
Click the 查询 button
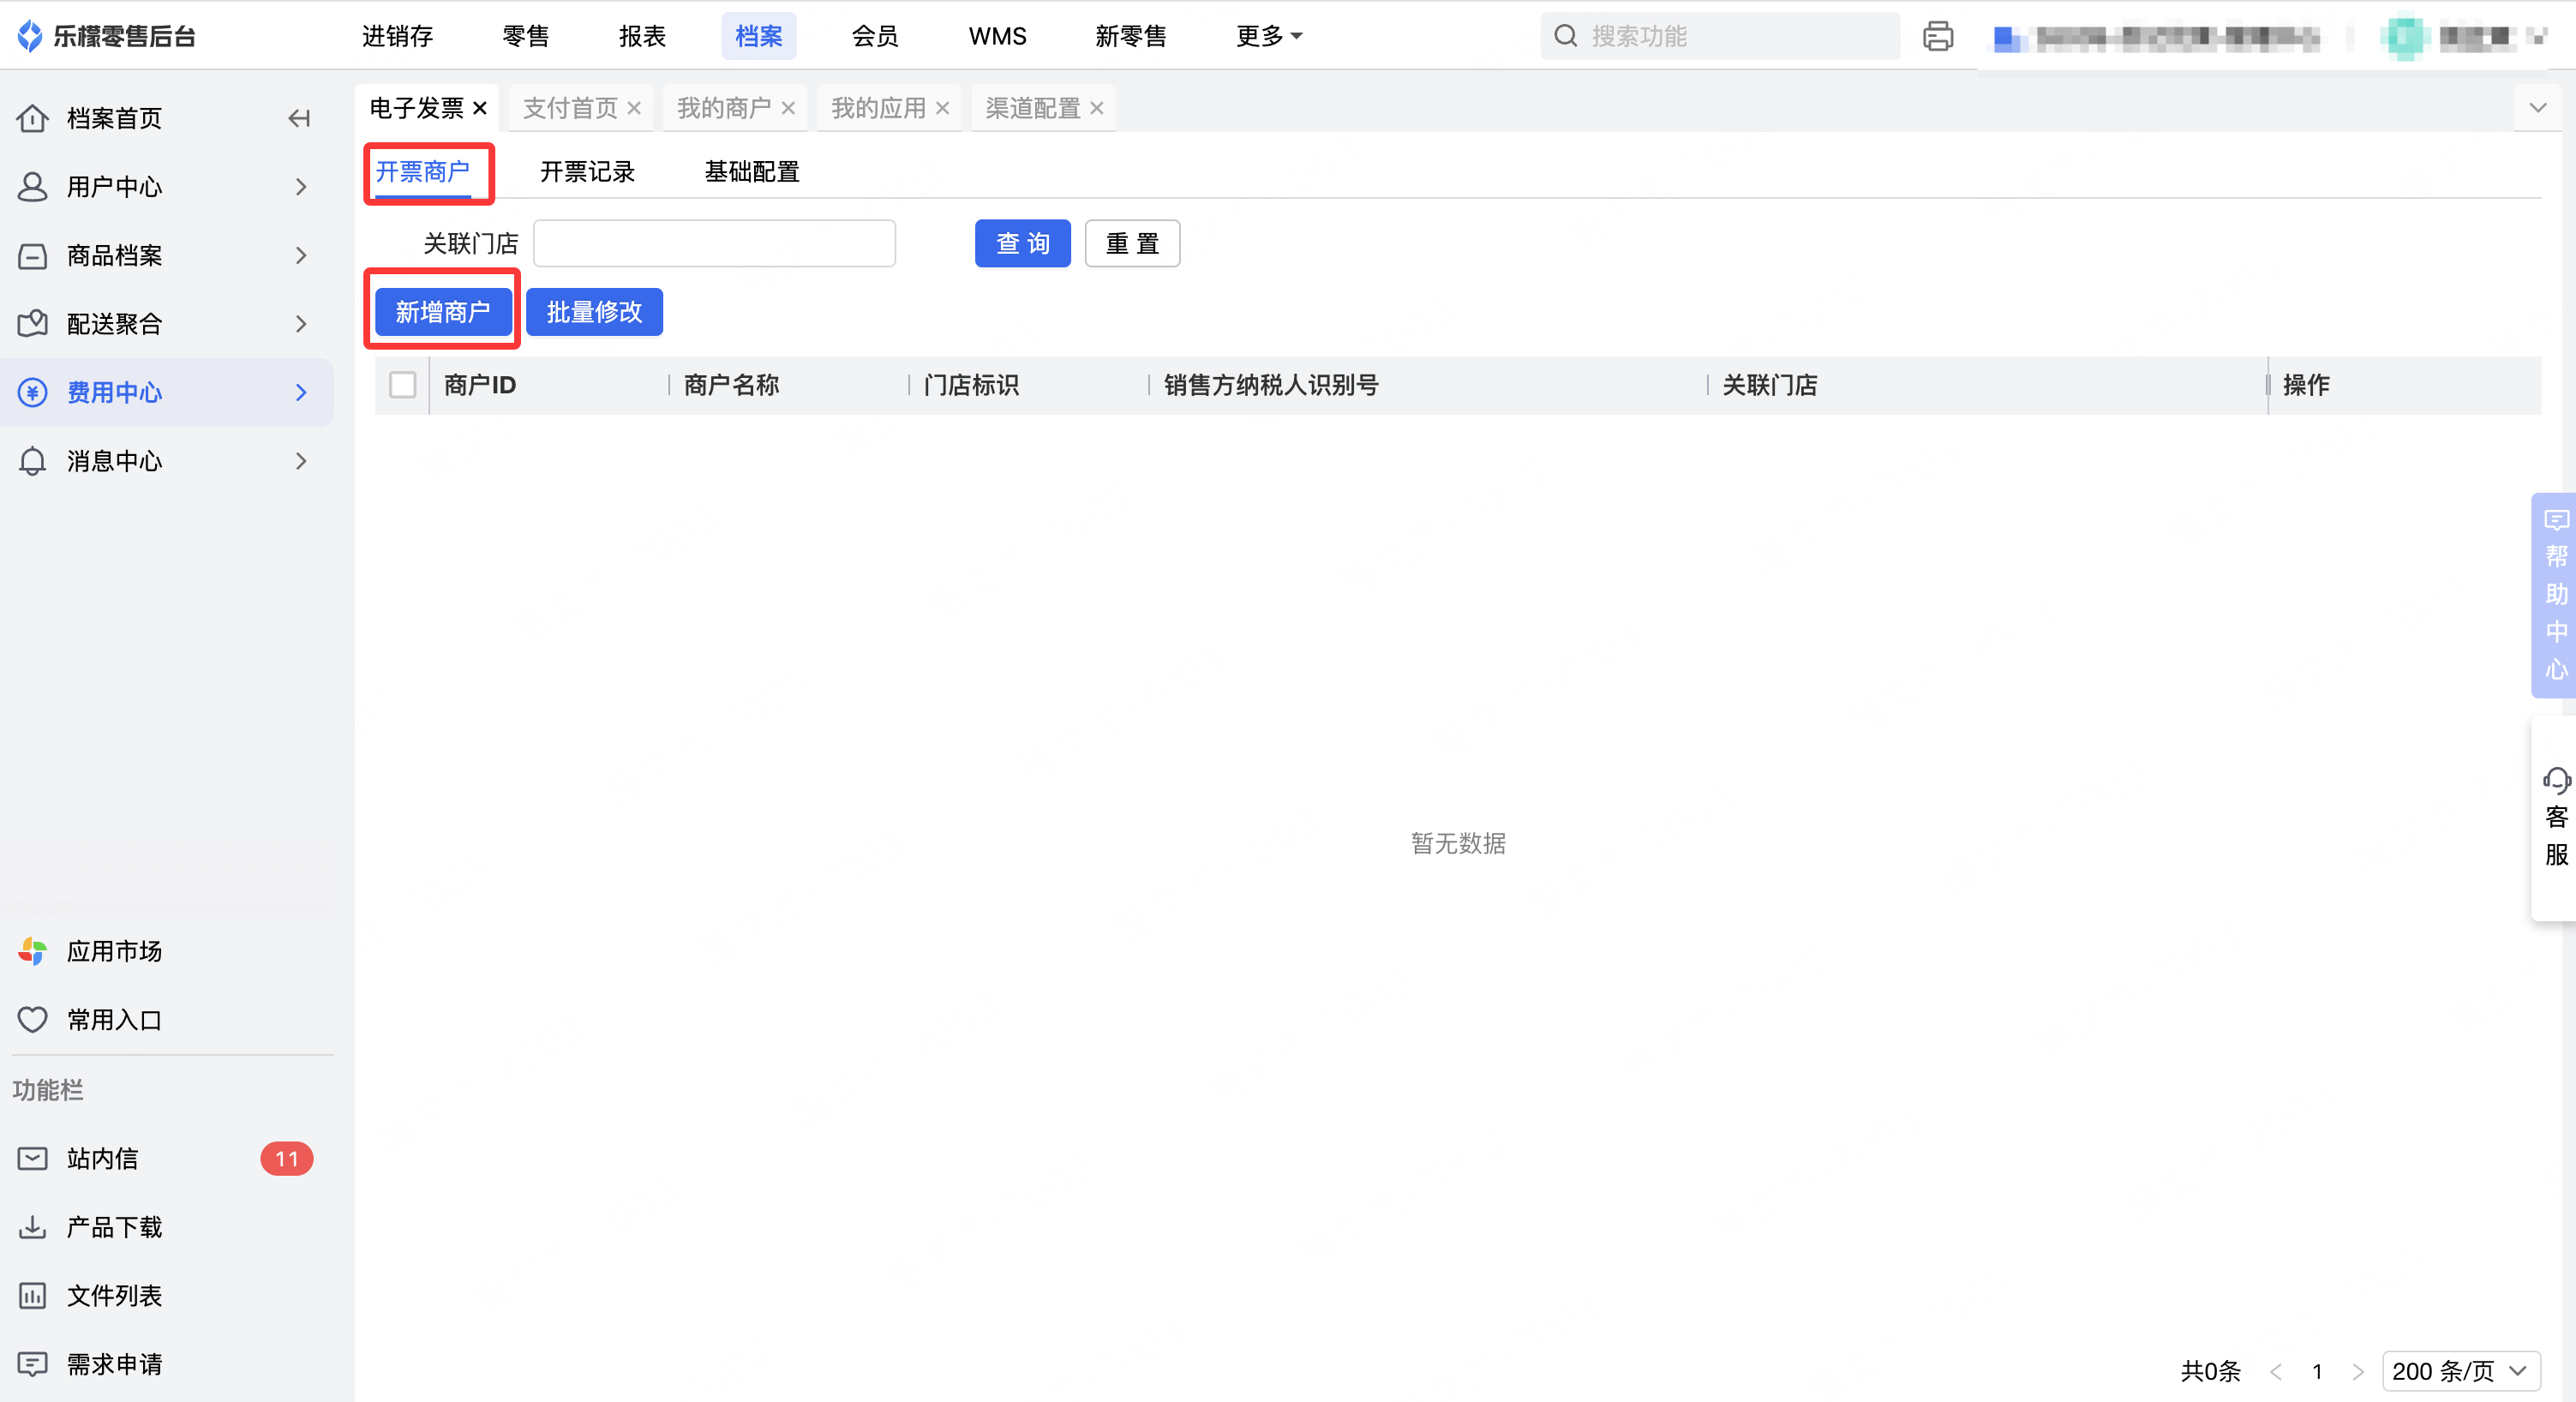pyautogui.click(x=1022, y=243)
